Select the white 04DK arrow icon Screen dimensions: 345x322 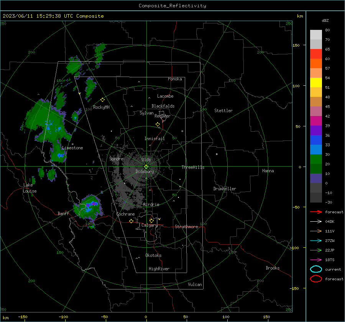316,221
